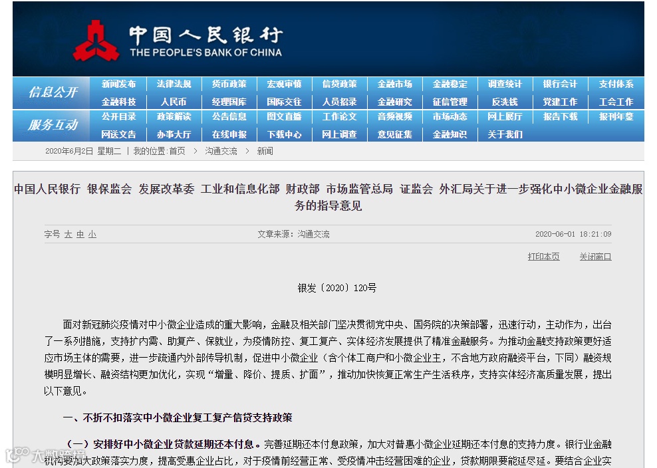Open the 党建工作 link

[x=560, y=102]
